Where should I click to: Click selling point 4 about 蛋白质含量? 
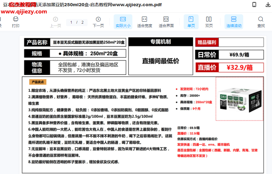(x=90, y=116)
